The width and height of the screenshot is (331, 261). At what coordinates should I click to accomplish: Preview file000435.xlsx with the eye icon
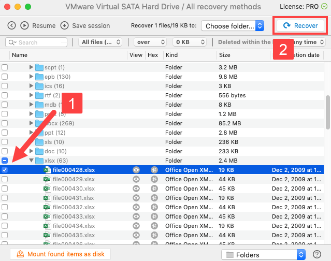[x=136, y=235]
